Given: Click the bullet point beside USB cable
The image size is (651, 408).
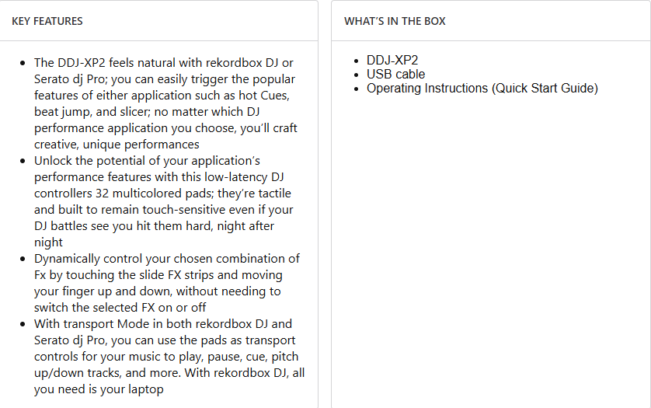Looking at the screenshot, I should click(357, 75).
